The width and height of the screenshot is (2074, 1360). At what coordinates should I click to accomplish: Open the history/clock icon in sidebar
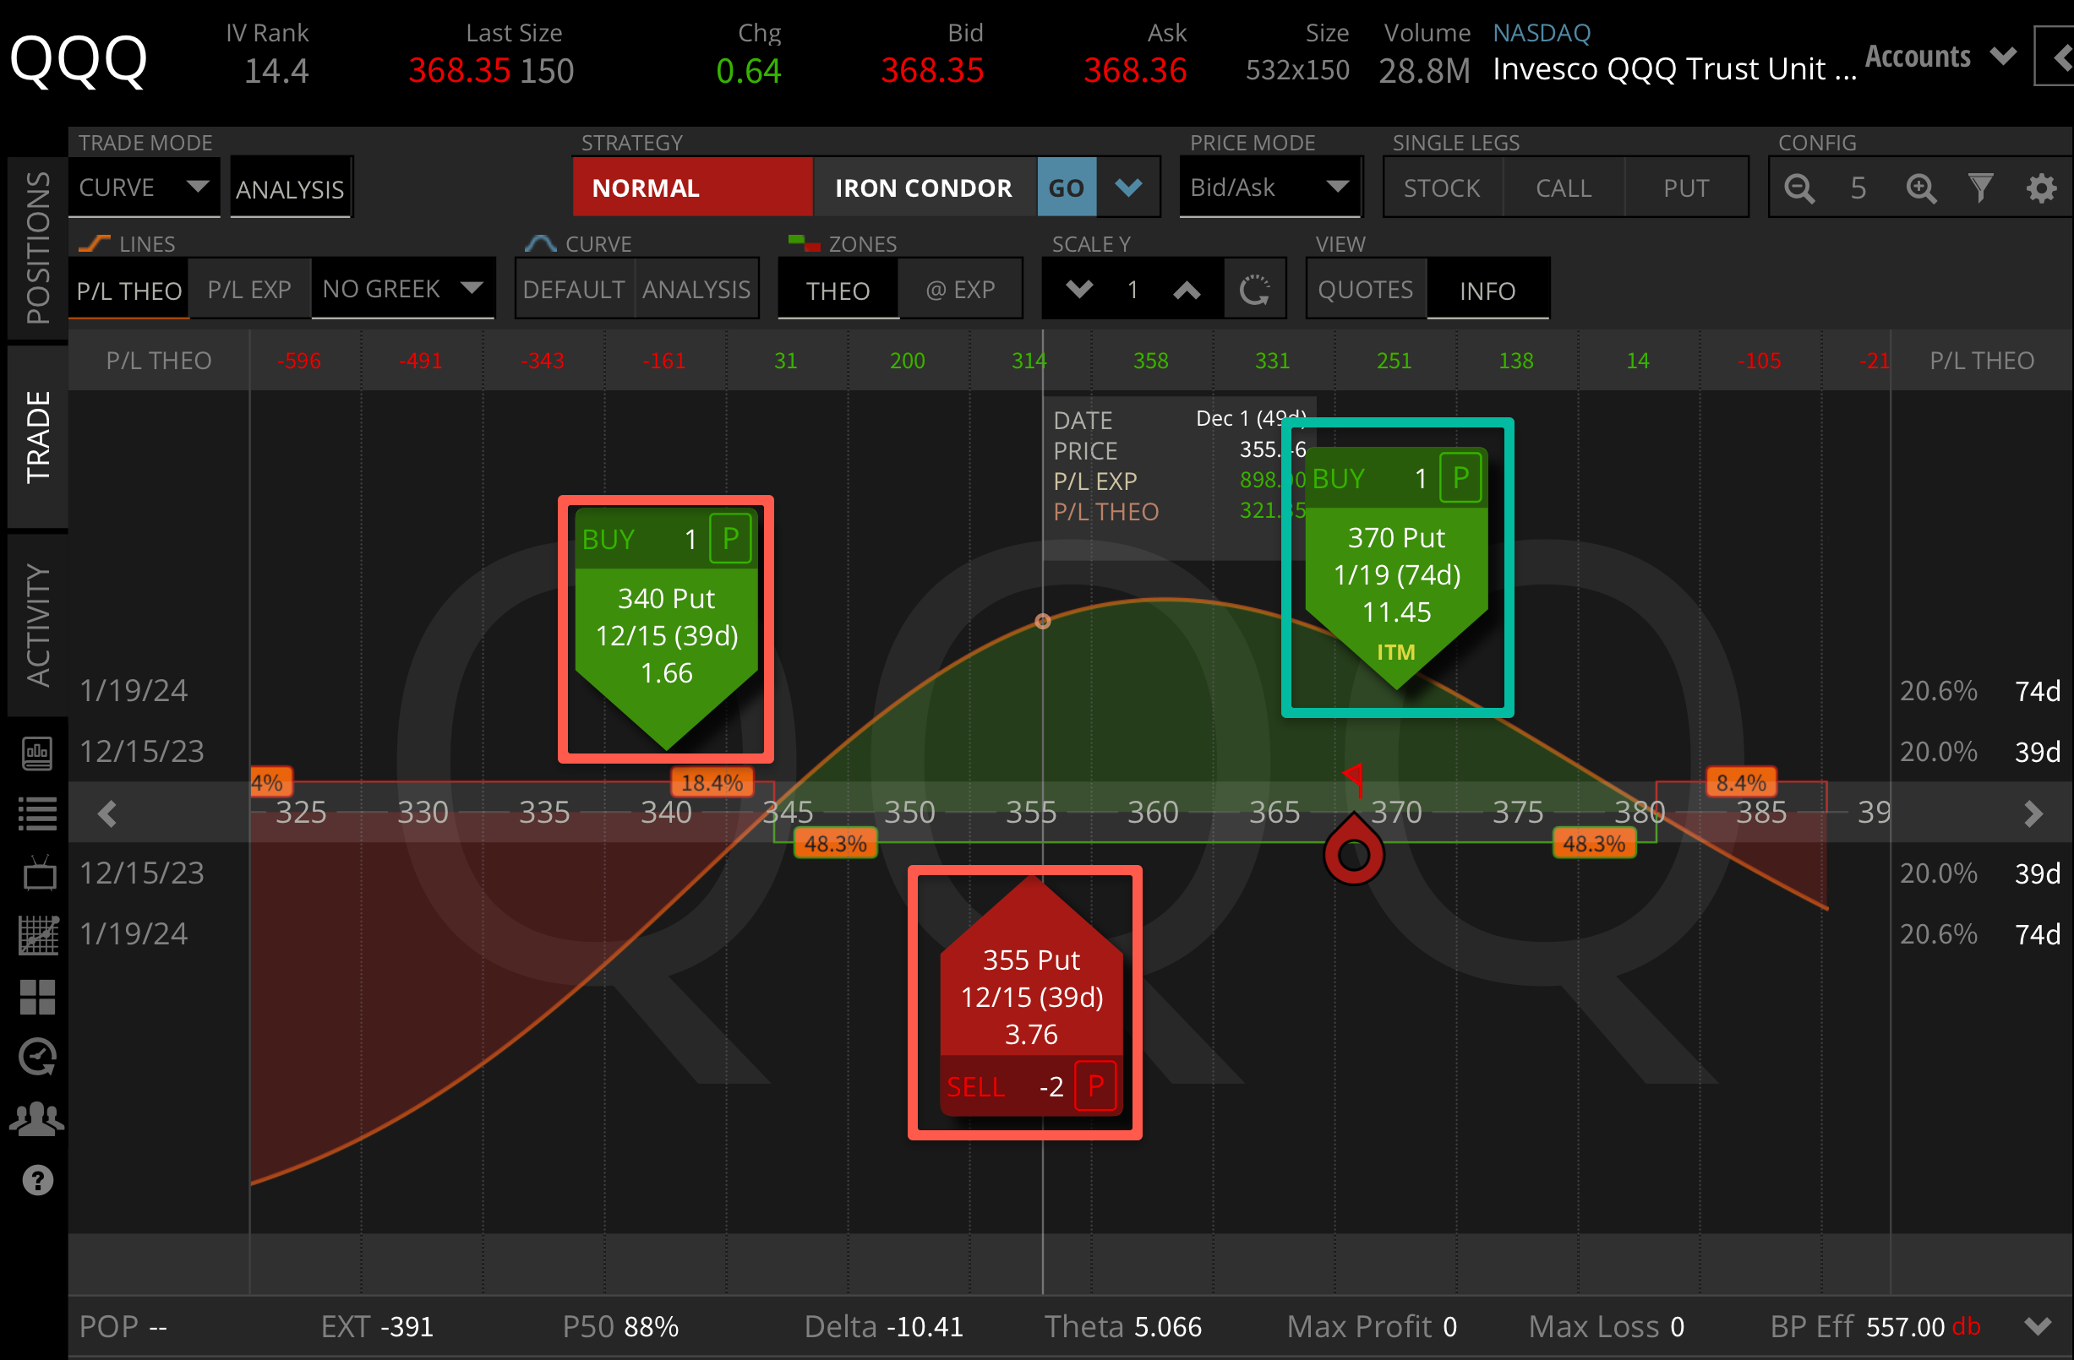pos(36,1057)
